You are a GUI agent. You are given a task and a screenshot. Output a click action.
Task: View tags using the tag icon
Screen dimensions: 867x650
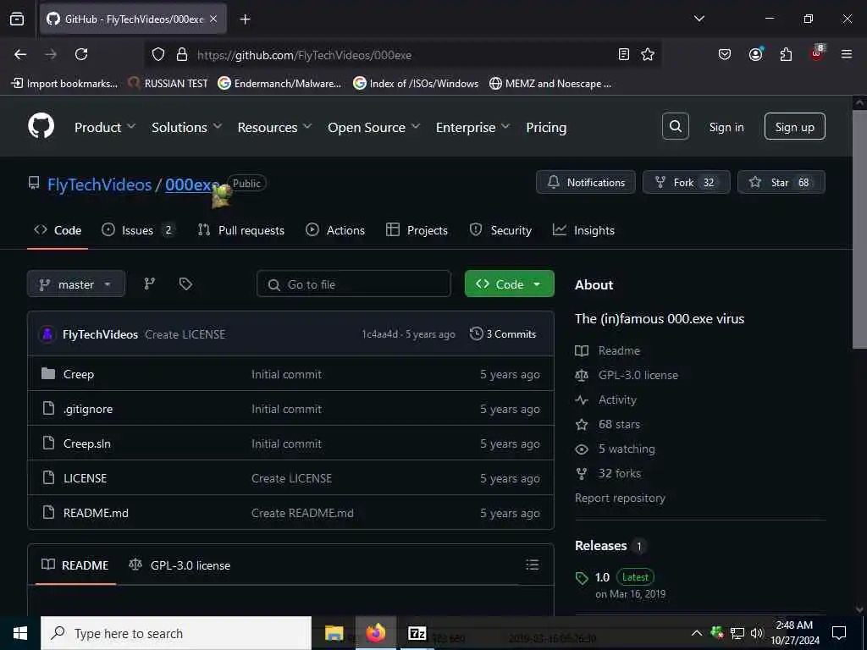185,284
